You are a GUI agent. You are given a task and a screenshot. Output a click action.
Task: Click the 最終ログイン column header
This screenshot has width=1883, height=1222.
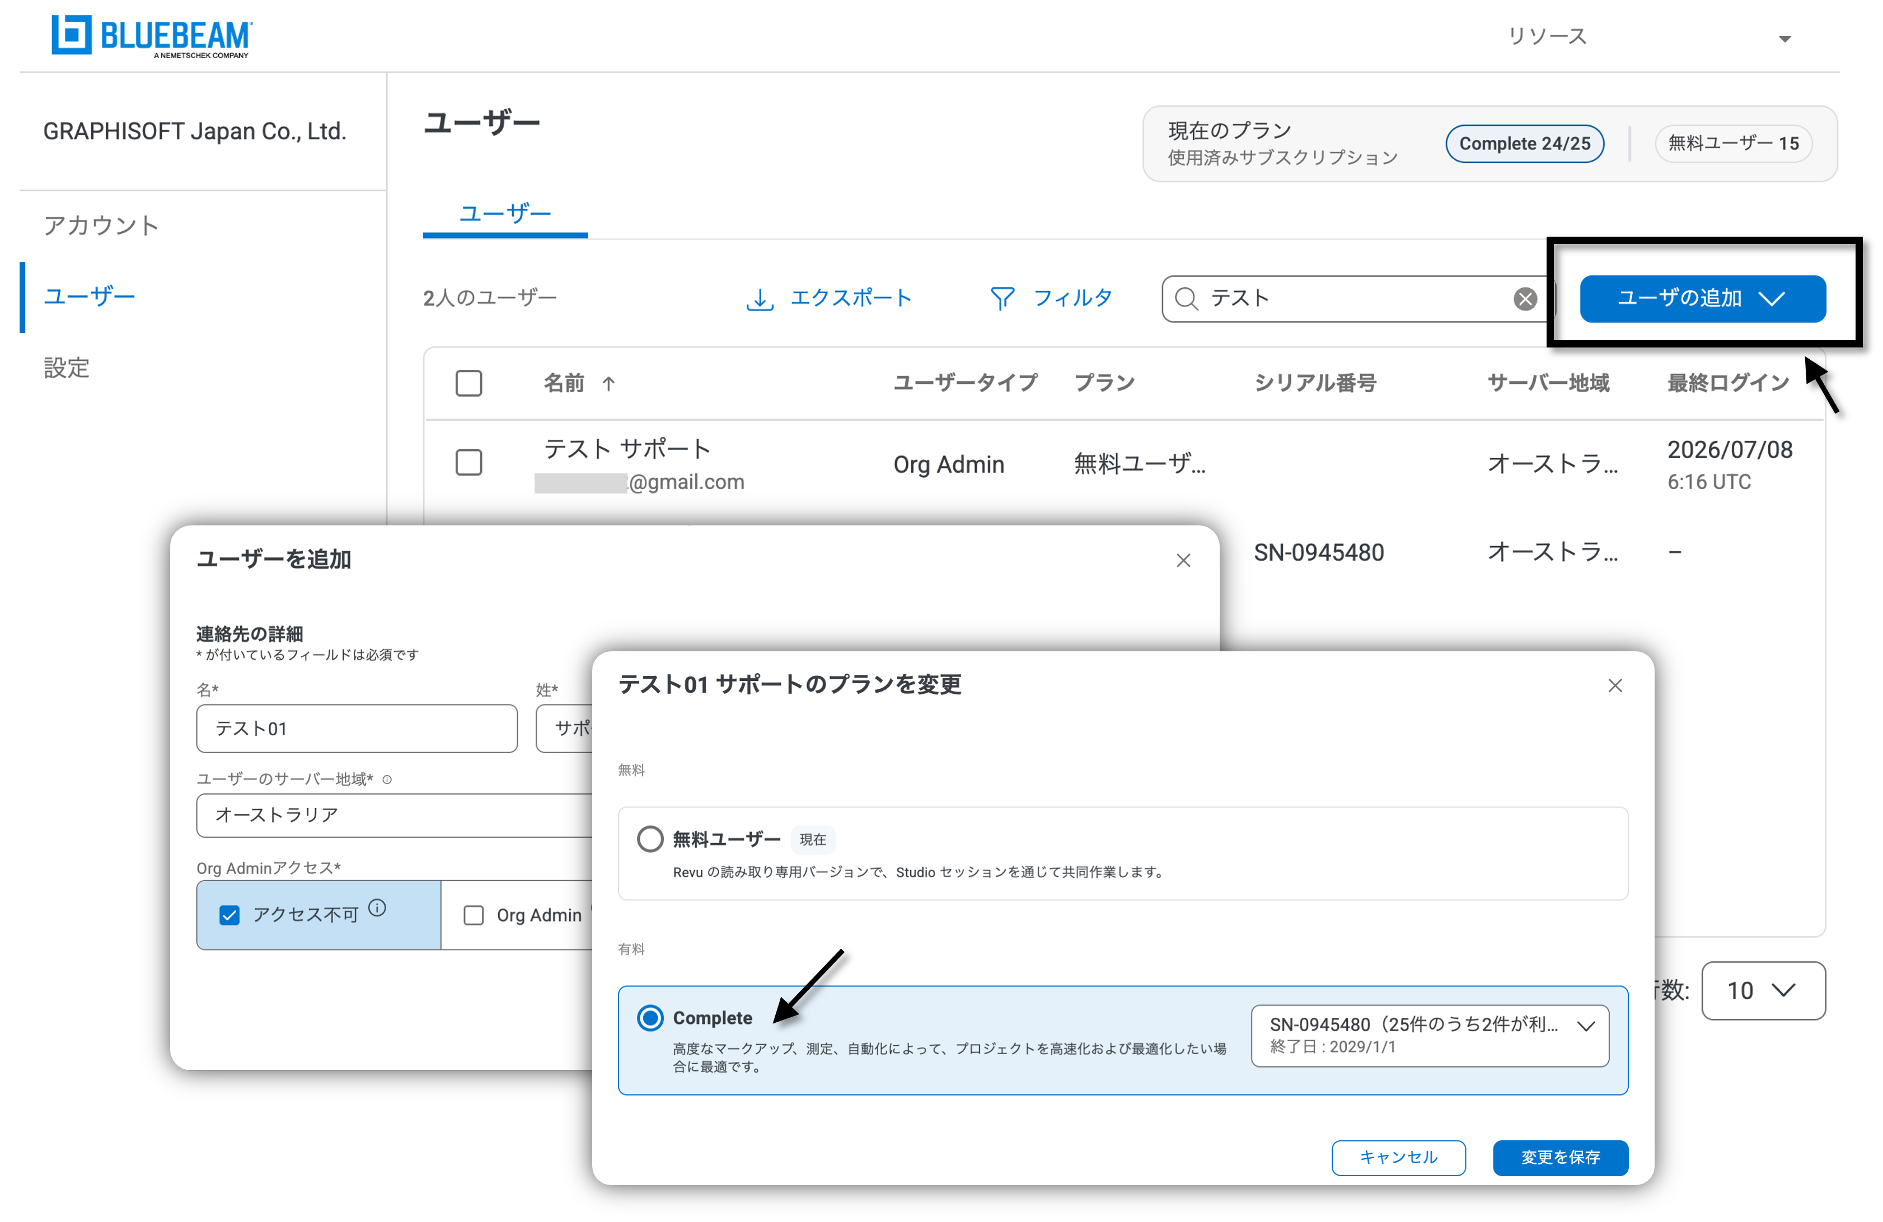coord(1728,384)
